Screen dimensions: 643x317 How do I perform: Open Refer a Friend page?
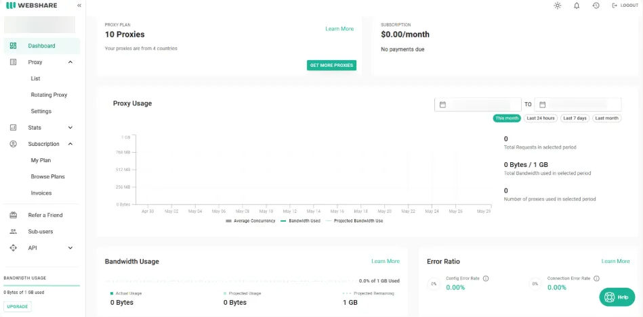45,215
